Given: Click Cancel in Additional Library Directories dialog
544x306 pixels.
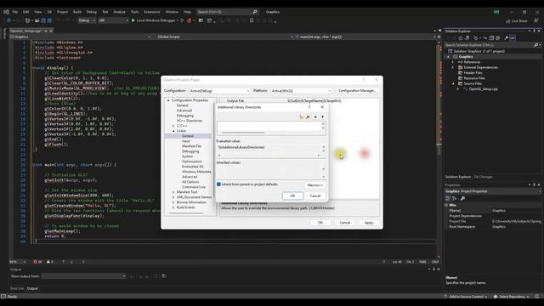Looking at the screenshot, I should 315,196.
